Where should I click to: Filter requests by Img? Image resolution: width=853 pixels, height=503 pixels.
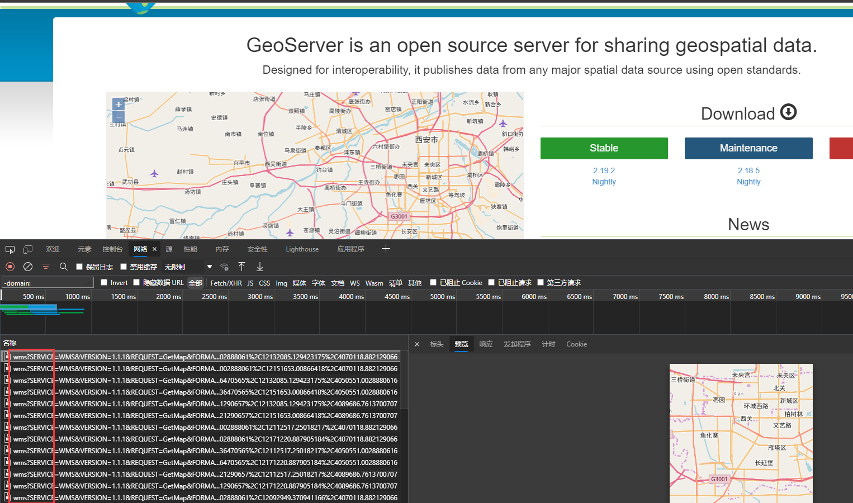point(281,283)
